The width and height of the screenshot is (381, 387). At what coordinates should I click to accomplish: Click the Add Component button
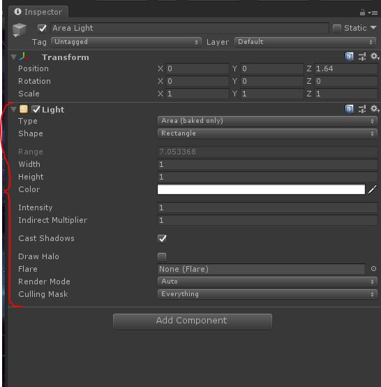pyautogui.click(x=193, y=321)
